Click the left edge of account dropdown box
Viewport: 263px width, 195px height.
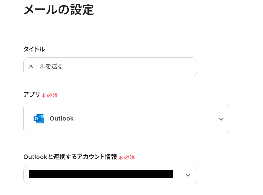pyautogui.click(x=26, y=175)
